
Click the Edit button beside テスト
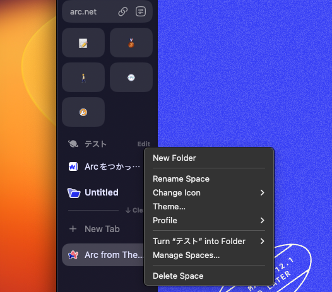click(143, 144)
